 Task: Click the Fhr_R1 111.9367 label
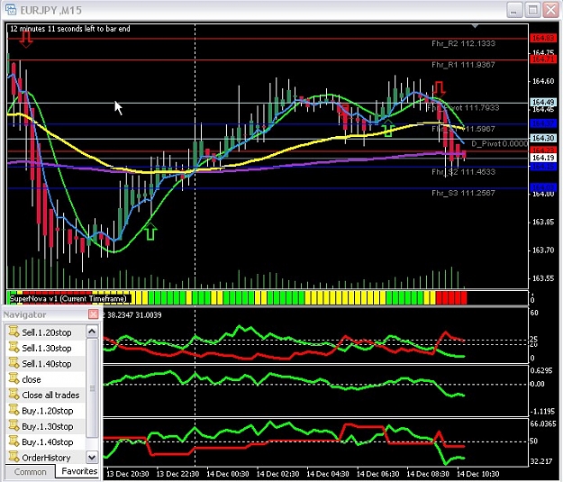coord(463,65)
